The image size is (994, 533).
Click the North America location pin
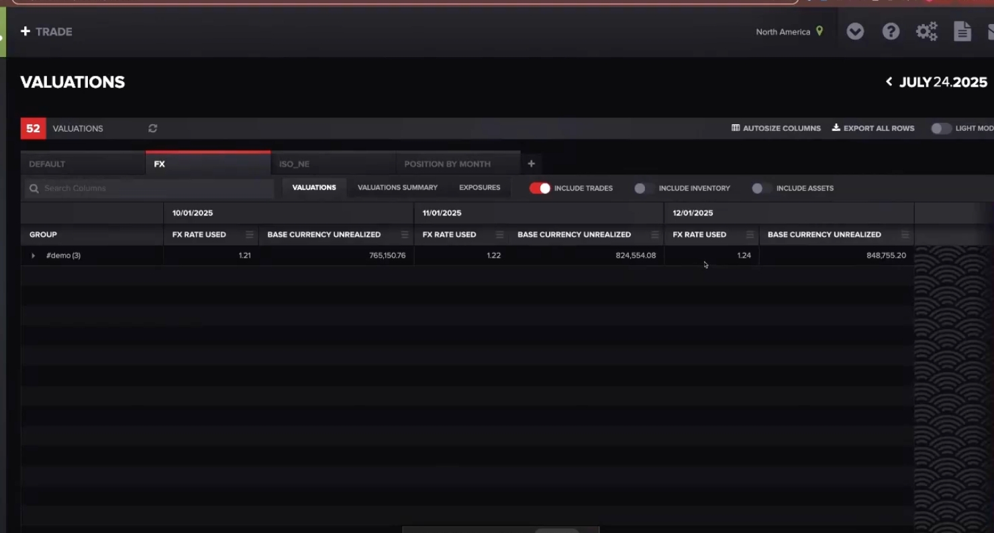(819, 32)
